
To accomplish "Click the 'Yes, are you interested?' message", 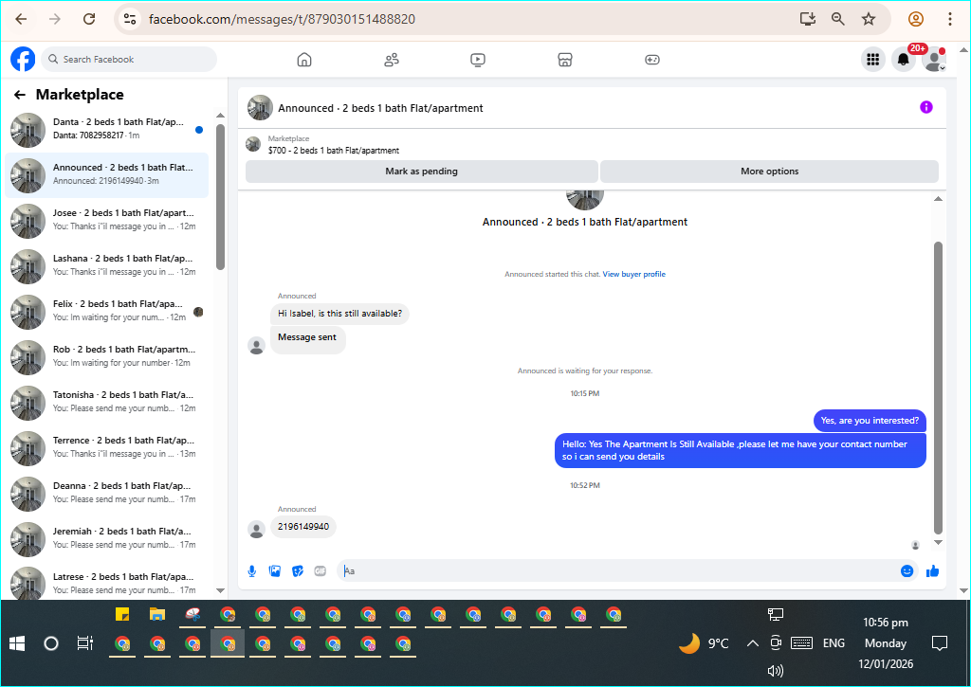I will (x=870, y=421).
